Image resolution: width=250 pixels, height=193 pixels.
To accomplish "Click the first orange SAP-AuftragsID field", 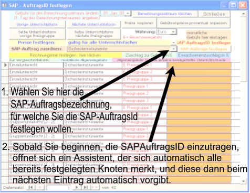I will (x=199, y=65).
